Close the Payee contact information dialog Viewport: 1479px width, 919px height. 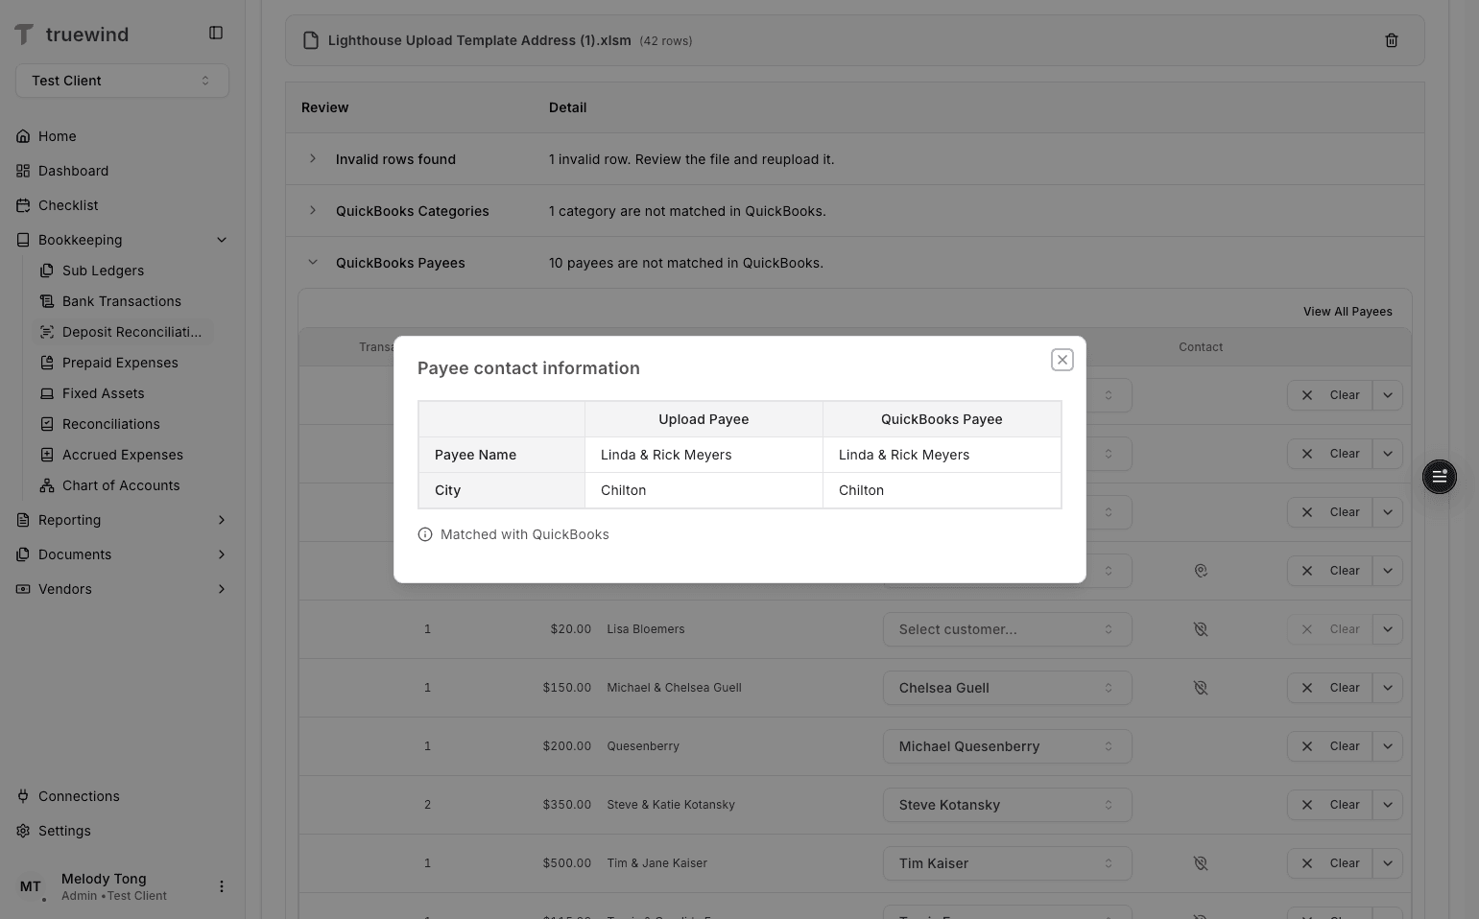click(x=1062, y=360)
